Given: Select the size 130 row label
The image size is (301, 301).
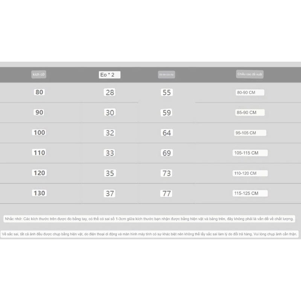Looking at the screenshot, I should coord(39,193).
